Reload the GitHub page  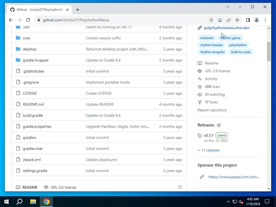pos(28,20)
